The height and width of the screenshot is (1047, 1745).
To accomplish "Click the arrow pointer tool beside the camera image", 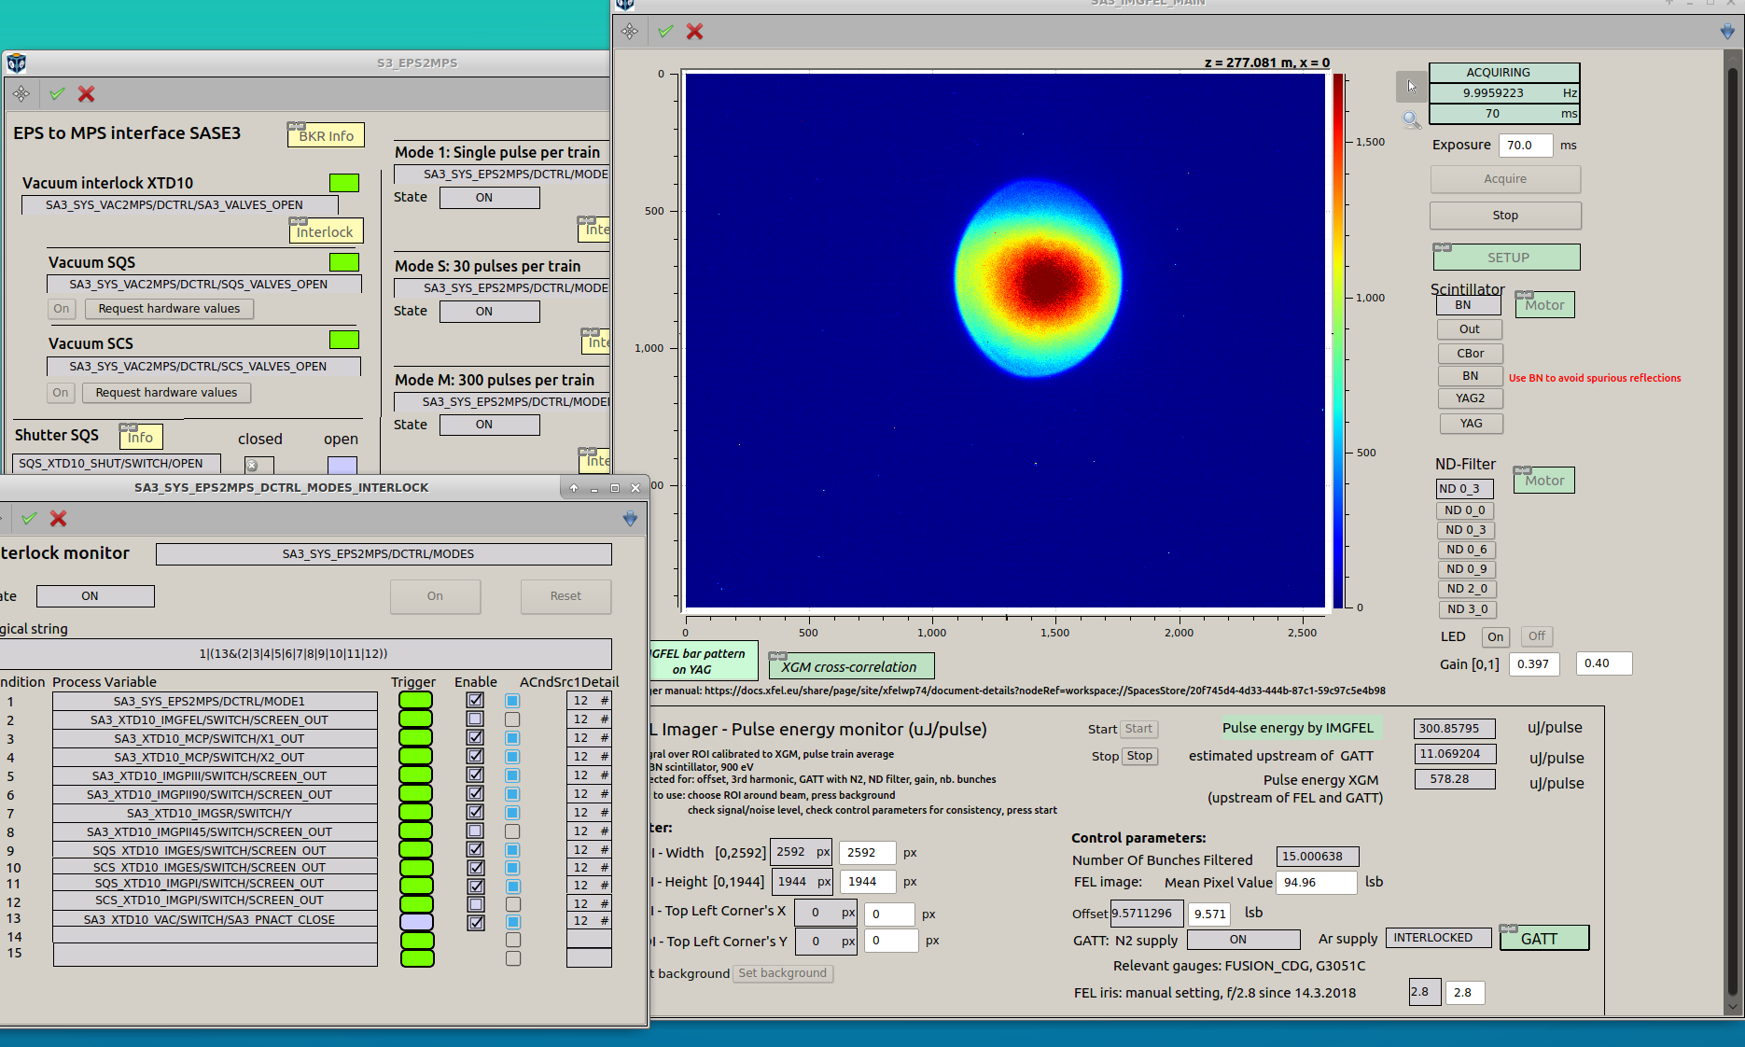I will [1411, 86].
